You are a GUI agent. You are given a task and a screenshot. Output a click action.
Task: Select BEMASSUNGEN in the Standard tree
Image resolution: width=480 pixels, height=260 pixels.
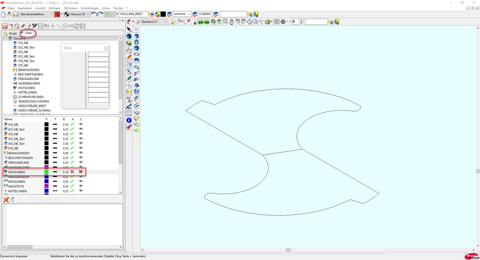click(x=28, y=70)
